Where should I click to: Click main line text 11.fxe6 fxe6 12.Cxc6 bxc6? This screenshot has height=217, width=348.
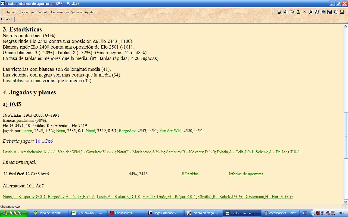(26, 174)
